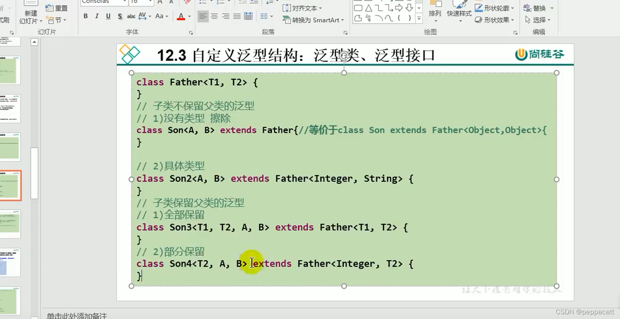Open the Arrange (排列) menu

point(435,11)
